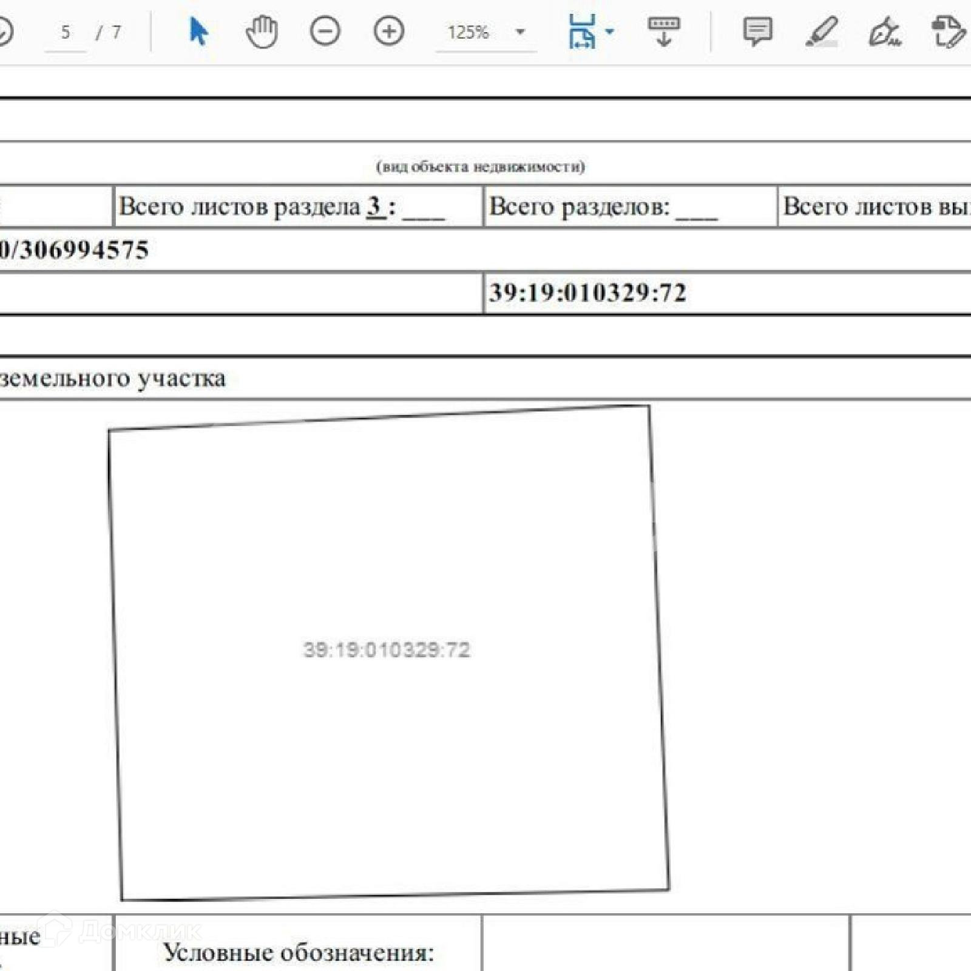The width and height of the screenshot is (971, 971).
Task: Open the 125% zoom level dropdown
Action: pyautogui.click(x=520, y=32)
